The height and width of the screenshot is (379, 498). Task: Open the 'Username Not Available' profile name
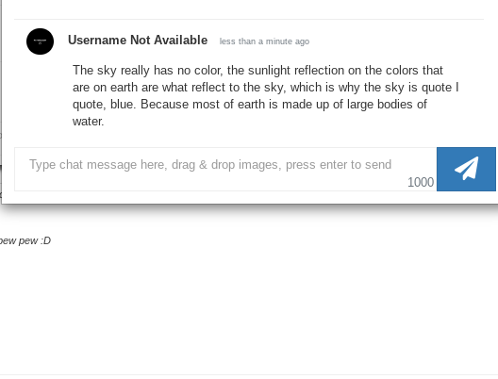[138, 41]
